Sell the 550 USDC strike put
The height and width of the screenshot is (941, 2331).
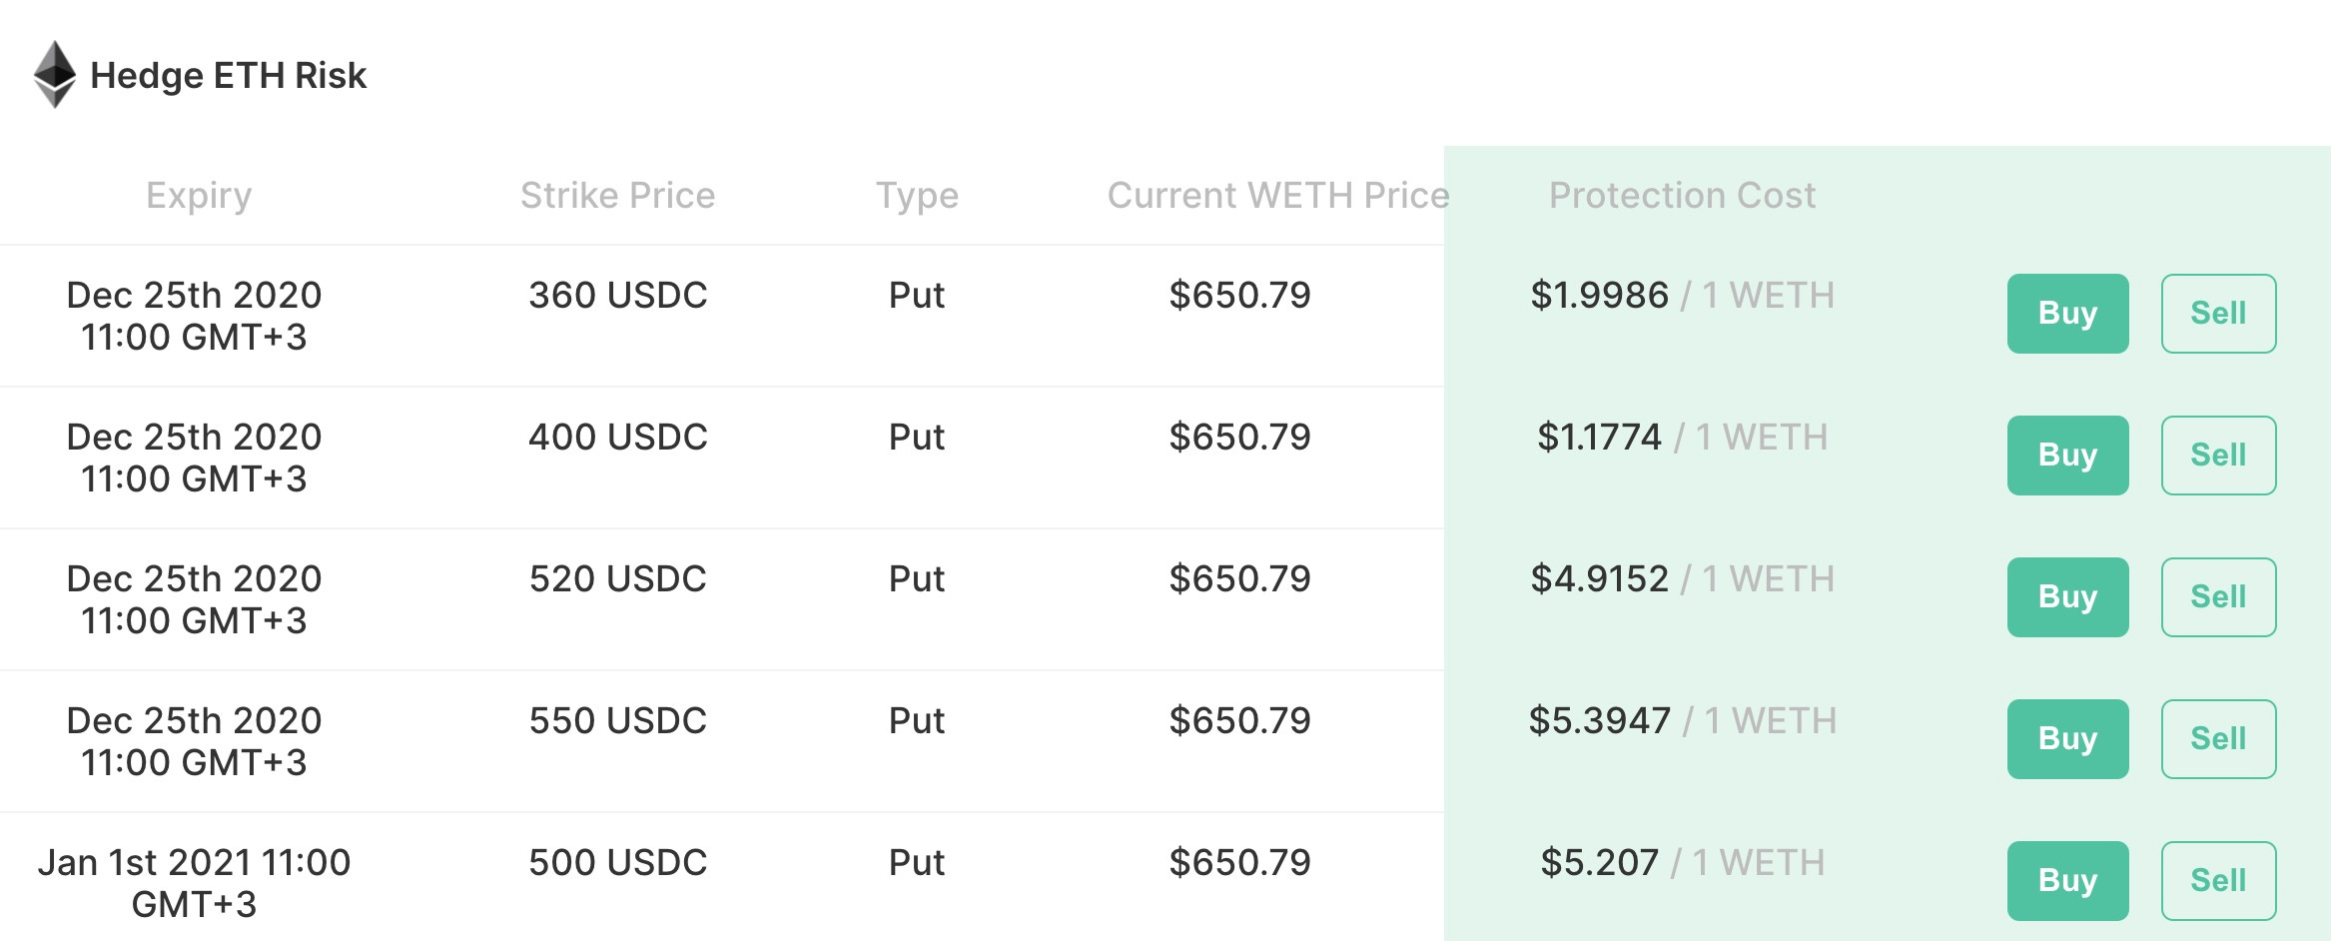click(2218, 739)
